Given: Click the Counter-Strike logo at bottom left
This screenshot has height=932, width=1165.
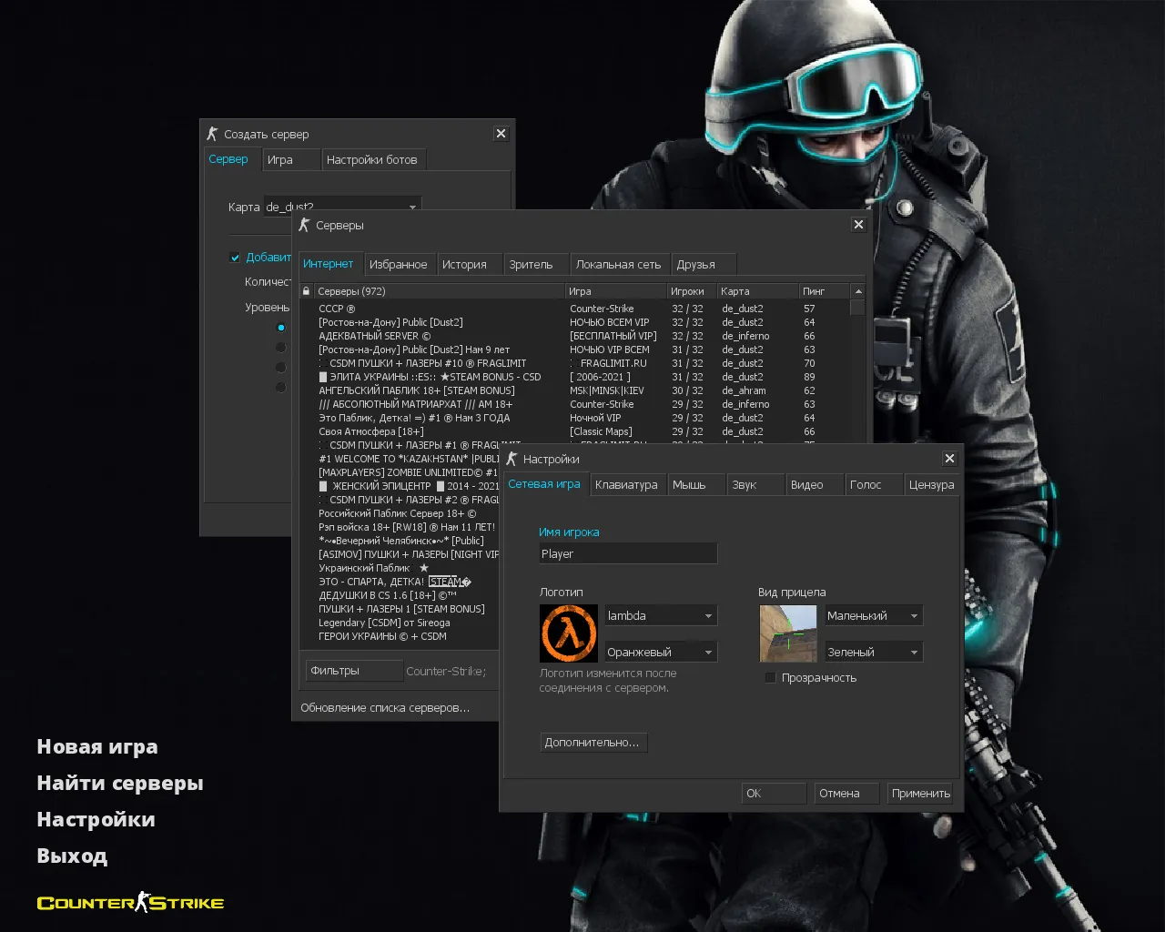Looking at the screenshot, I should point(129,903).
